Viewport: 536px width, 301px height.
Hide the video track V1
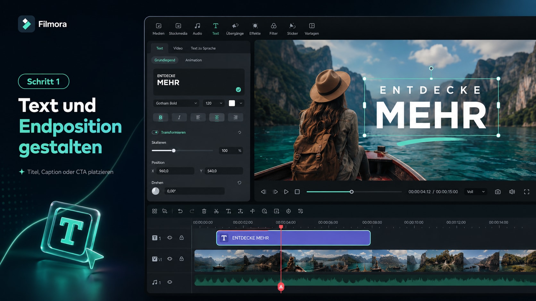(170, 259)
